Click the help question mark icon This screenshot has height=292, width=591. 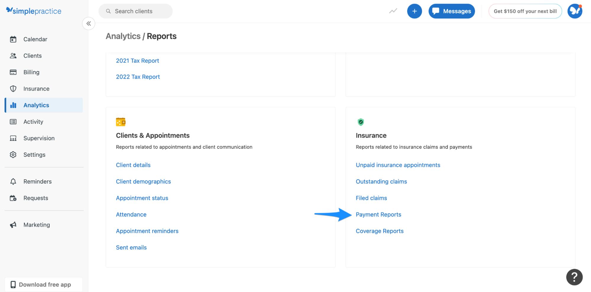point(574,277)
